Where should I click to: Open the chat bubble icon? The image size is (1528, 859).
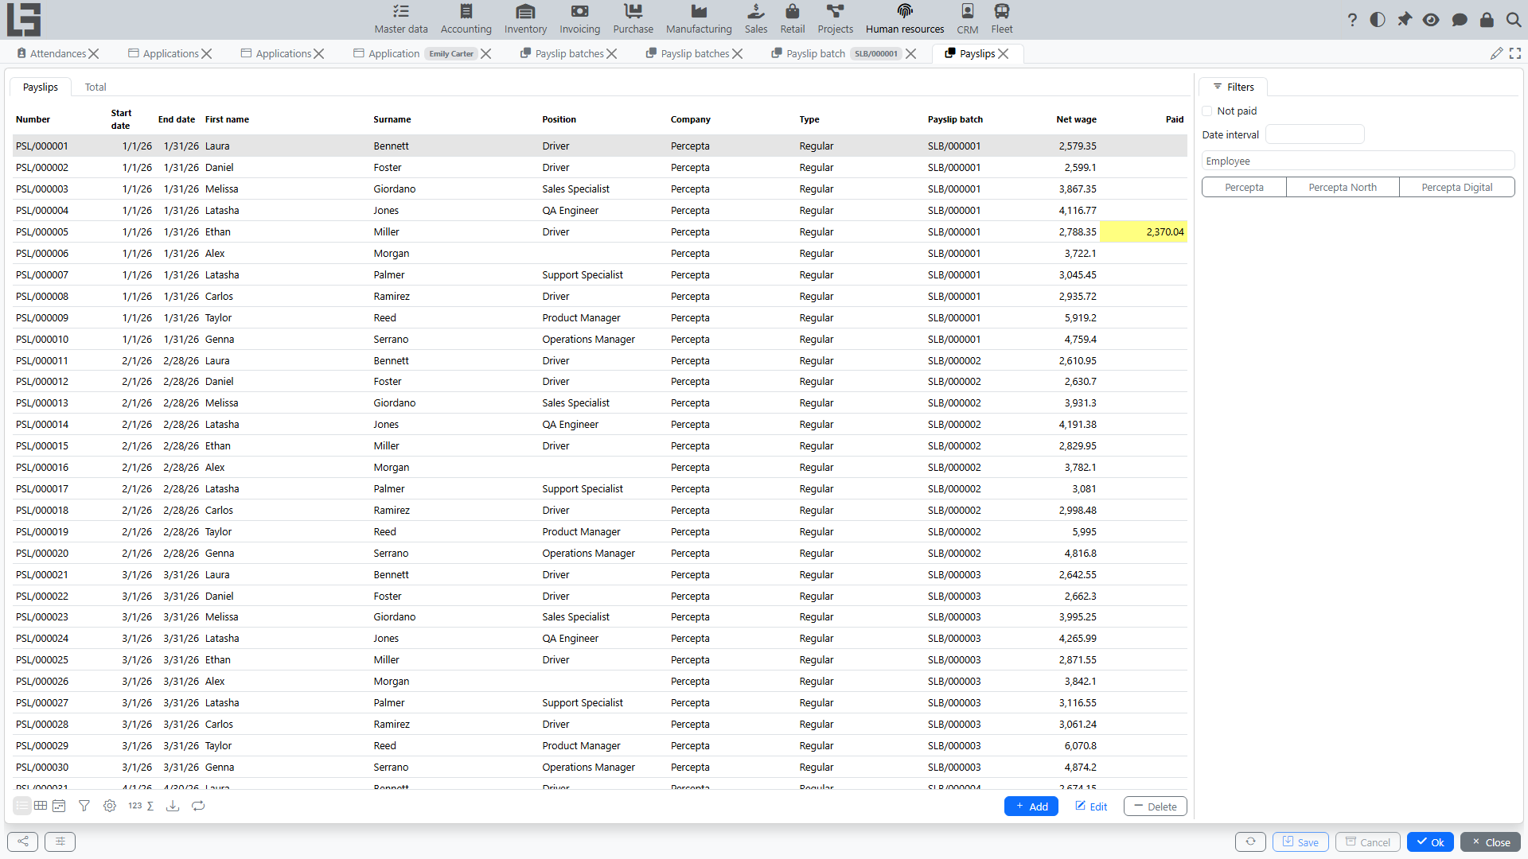(x=1459, y=20)
